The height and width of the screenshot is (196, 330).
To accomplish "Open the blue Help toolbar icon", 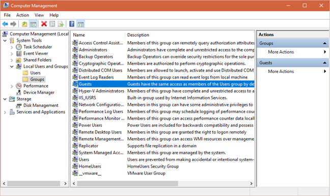I will coord(72,24).
